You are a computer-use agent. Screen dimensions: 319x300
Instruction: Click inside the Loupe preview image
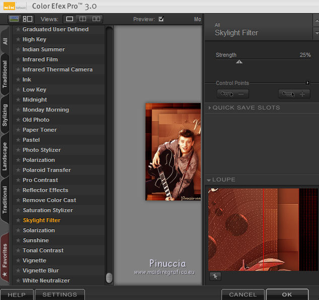[x=263, y=230]
